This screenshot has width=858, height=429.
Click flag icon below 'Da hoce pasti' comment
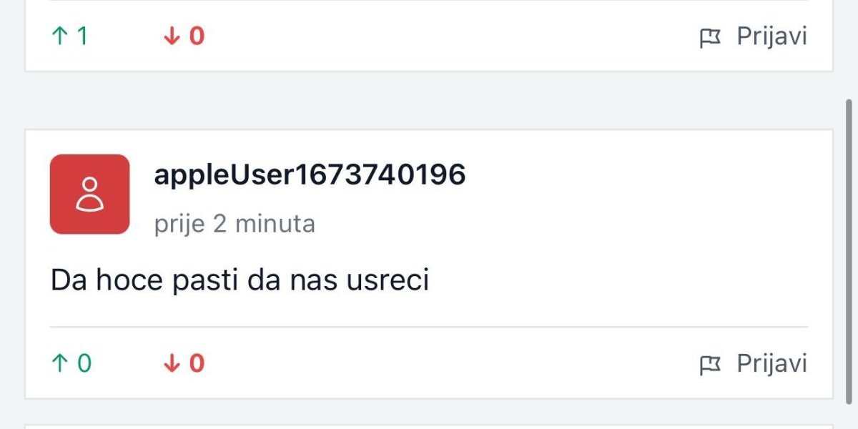[x=710, y=365]
